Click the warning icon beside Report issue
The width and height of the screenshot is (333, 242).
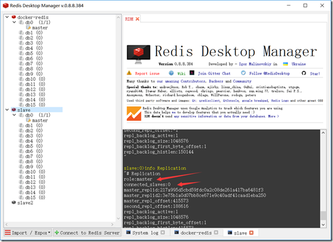tap(129, 73)
